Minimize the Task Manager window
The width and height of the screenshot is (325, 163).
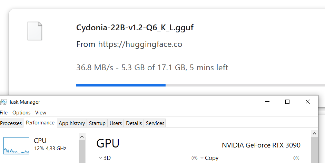click(267, 102)
